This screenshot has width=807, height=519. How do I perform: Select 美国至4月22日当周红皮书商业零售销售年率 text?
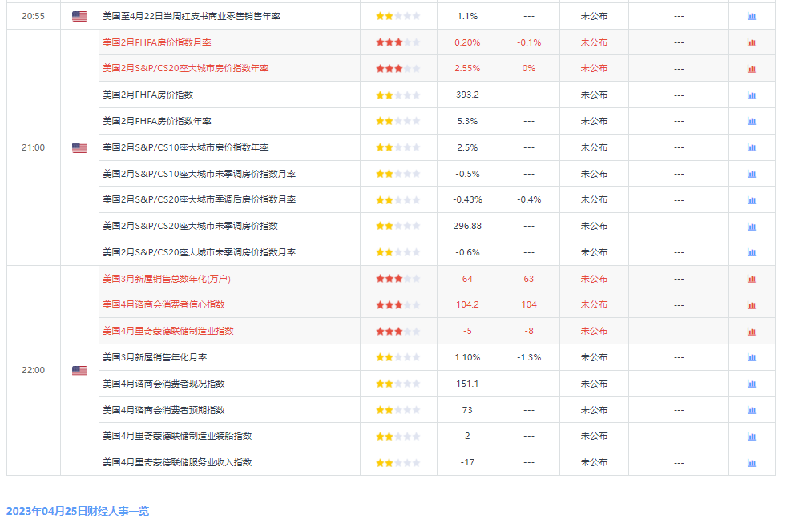click(192, 17)
